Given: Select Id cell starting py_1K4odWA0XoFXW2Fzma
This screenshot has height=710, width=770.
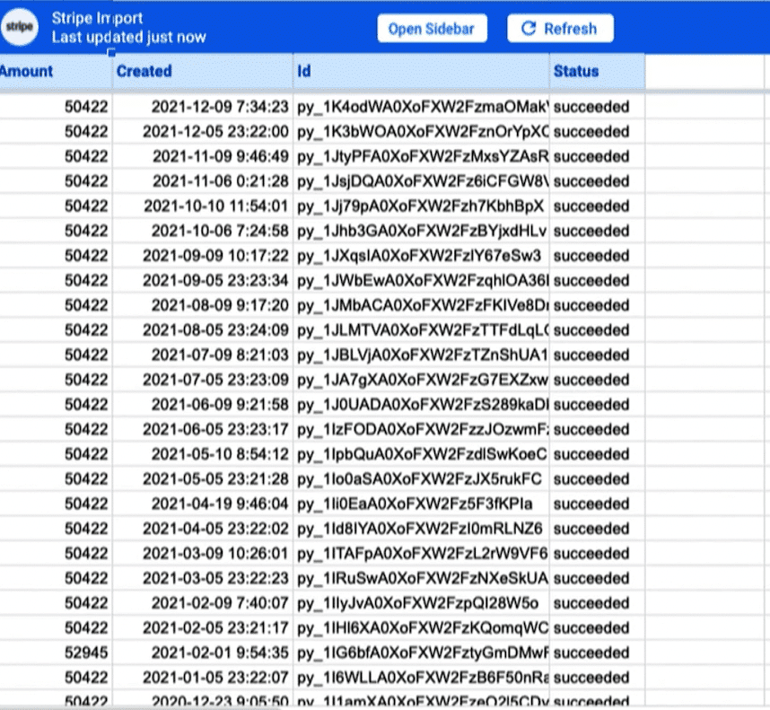Looking at the screenshot, I should [421, 107].
